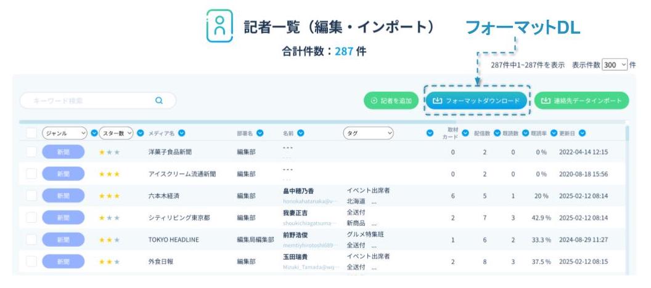Open the タグ filter dropdown

point(368,133)
